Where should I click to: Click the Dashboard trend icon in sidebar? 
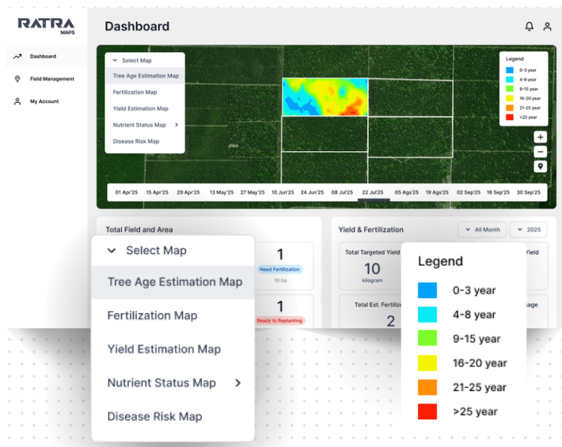point(17,57)
